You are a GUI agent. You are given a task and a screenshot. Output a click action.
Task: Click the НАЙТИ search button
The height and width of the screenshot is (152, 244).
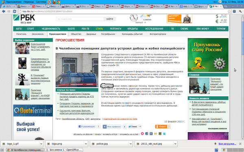coord(110,19)
